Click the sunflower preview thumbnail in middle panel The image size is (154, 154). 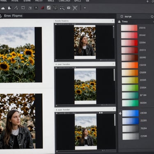85,86
